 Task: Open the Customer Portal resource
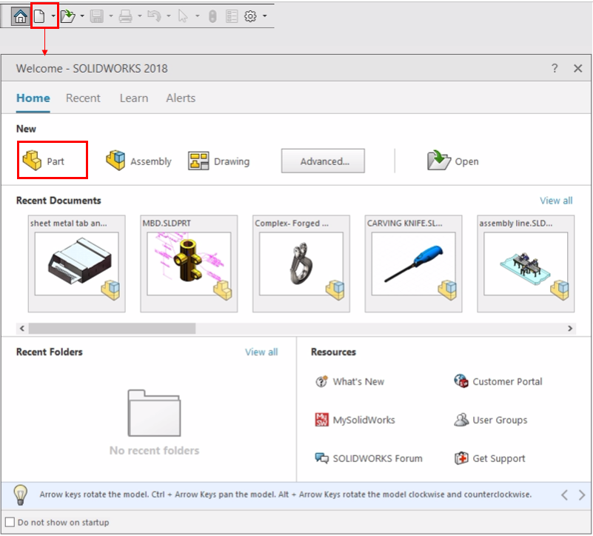pos(498,381)
